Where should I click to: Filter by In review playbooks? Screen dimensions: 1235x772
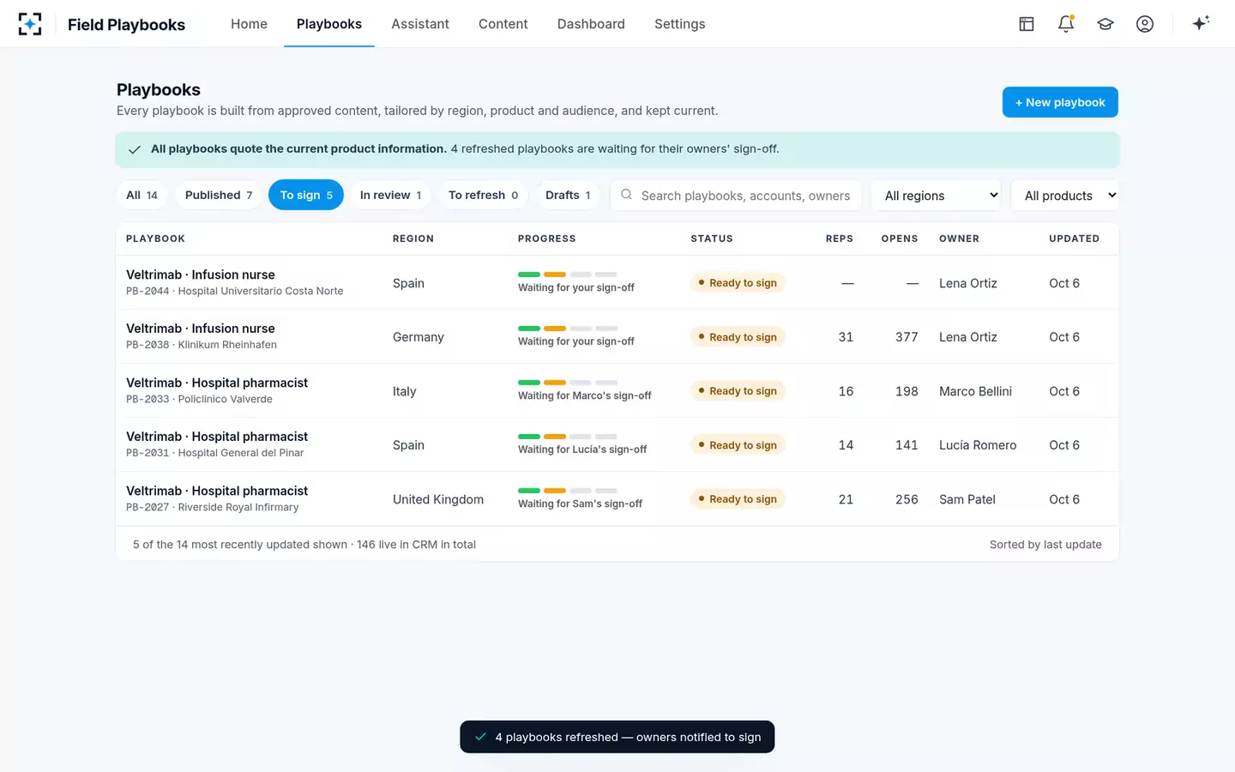[390, 195]
